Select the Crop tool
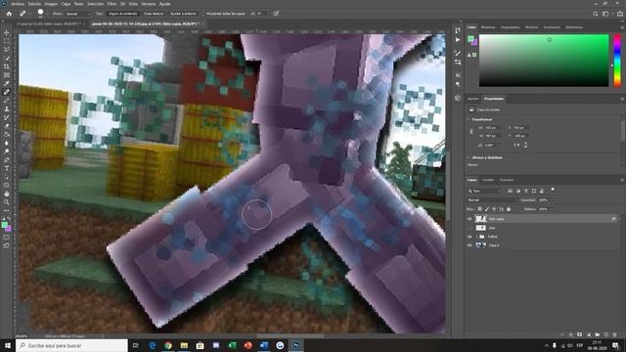The image size is (626, 352). 7,66
